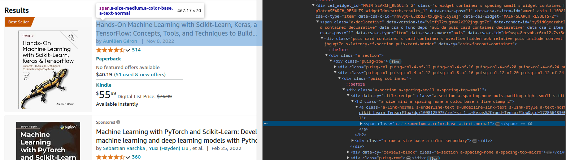The image size is (566, 160).
Task: Expand rating breakdown chevron beside 360
Action: tap(127, 157)
